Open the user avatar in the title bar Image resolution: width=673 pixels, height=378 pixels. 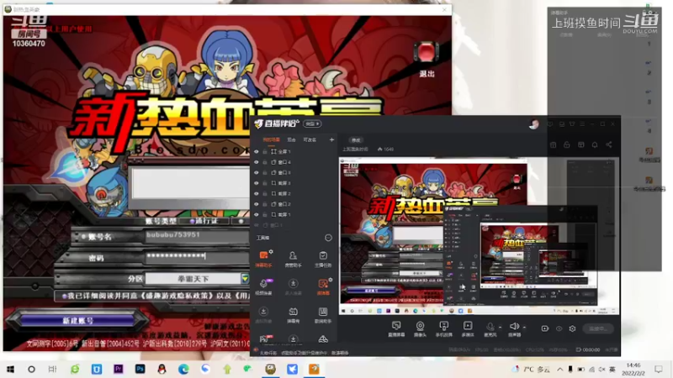click(x=533, y=123)
